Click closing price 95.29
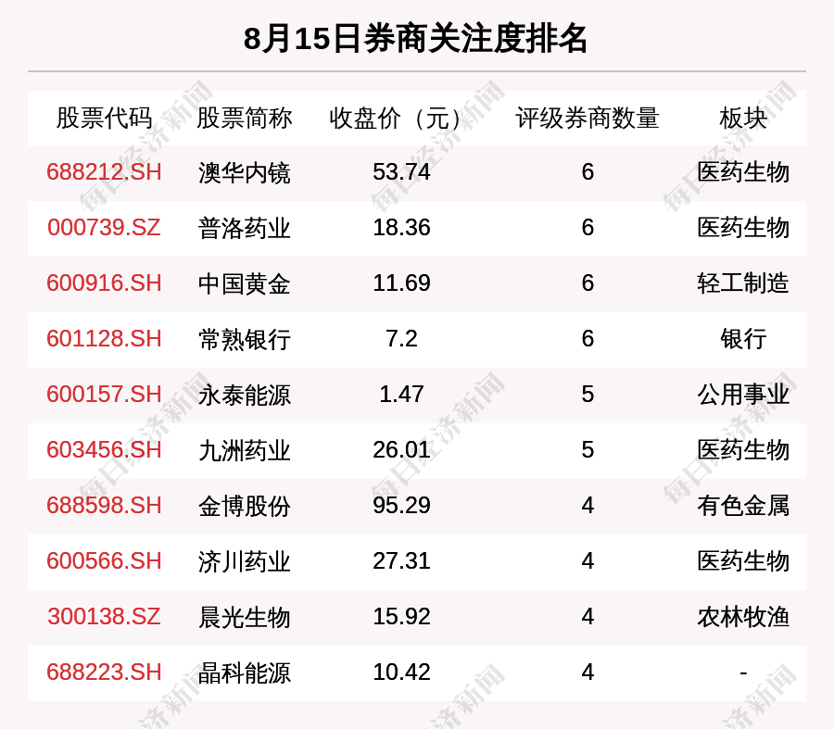 (401, 505)
